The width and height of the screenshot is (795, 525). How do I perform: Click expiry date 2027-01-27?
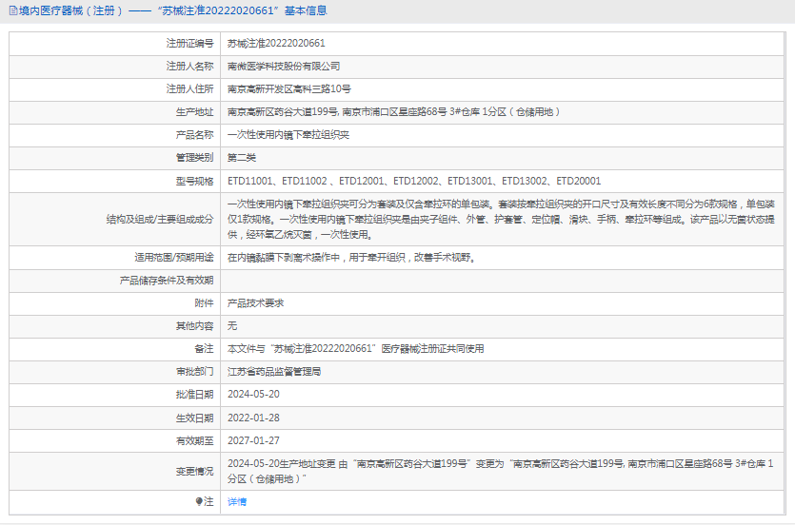(x=253, y=440)
